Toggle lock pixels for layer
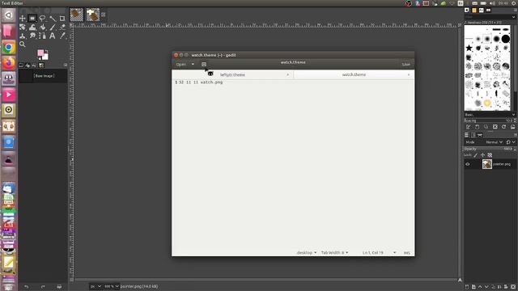Image resolution: width=518 pixels, height=291 pixels. (476, 155)
